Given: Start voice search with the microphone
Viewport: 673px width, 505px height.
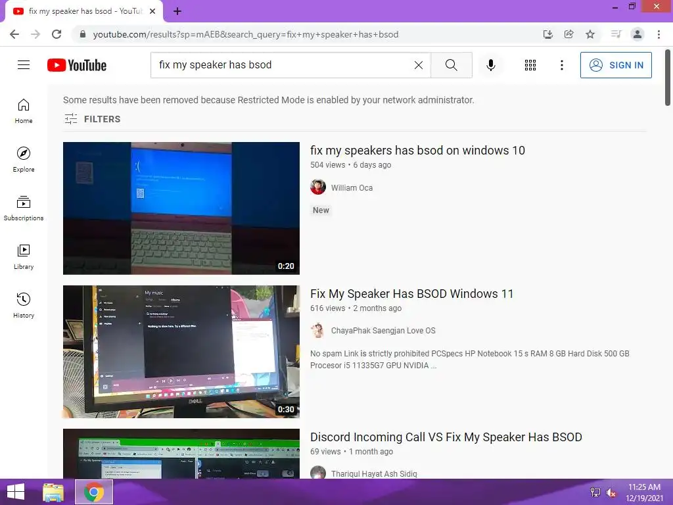Looking at the screenshot, I should [x=490, y=65].
